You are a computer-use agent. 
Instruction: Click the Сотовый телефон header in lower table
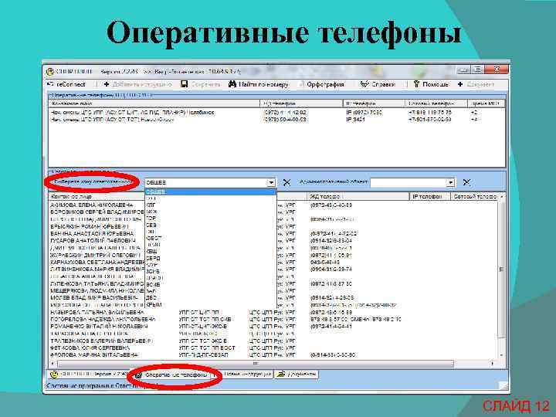(x=474, y=196)
